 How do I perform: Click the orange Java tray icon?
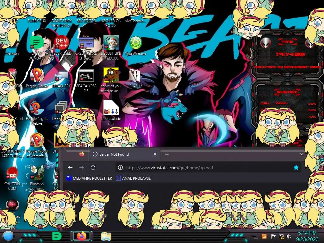264,236
